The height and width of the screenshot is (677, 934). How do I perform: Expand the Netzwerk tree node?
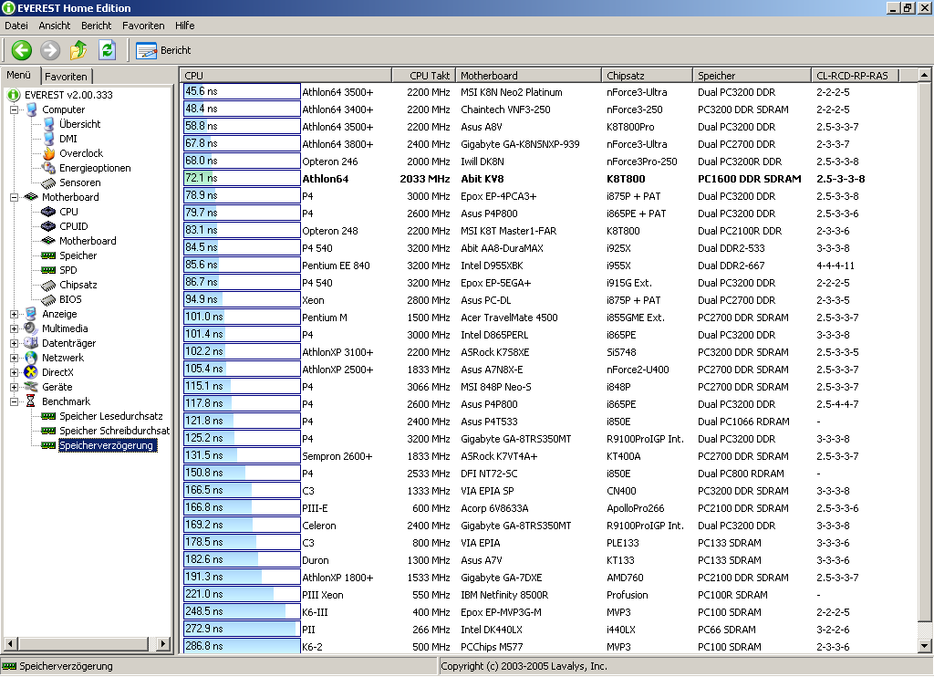tap(15, 358)
